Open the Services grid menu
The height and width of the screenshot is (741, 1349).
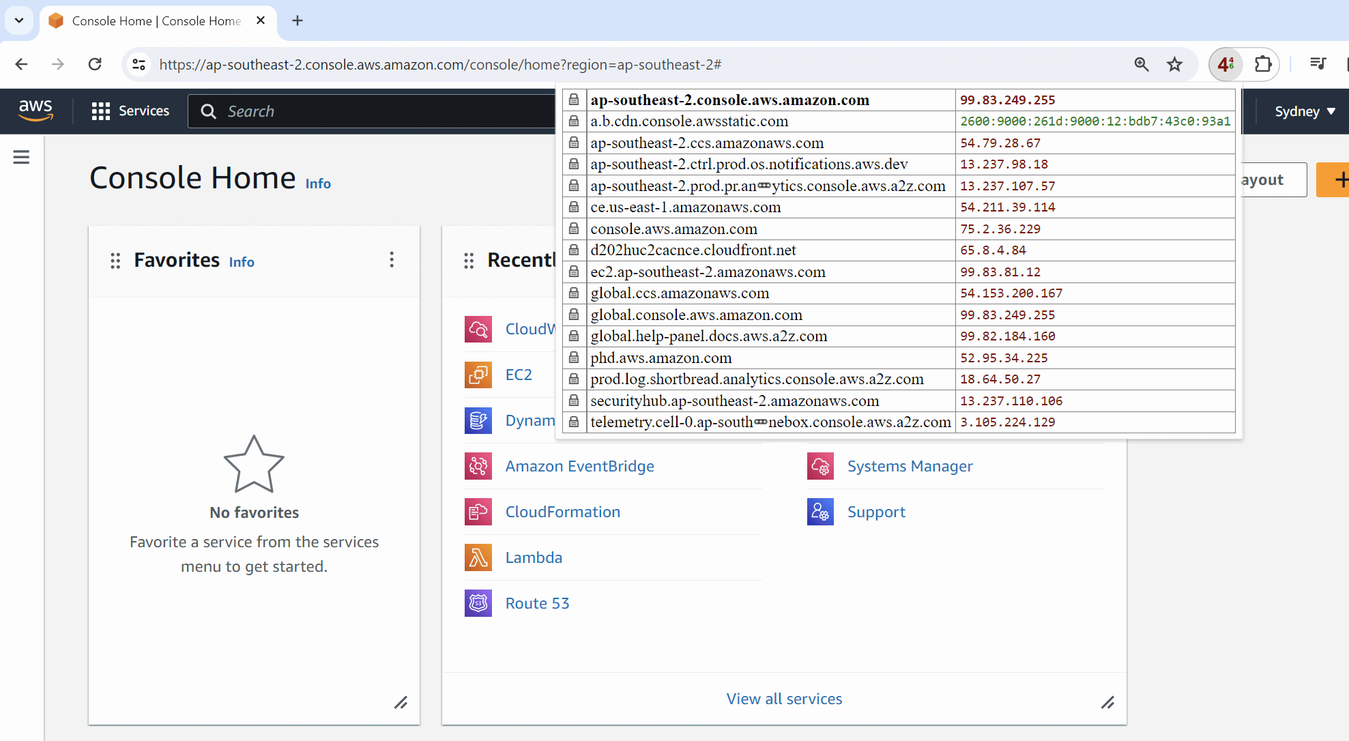pyautogui.click(x=130, y=111)
